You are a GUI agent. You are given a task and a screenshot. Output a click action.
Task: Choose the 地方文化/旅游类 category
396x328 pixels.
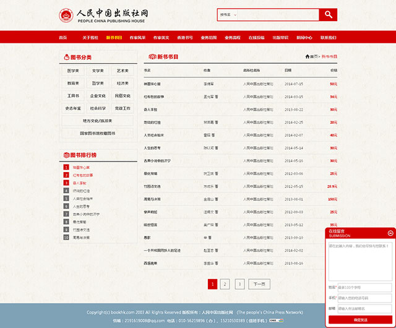98,121
